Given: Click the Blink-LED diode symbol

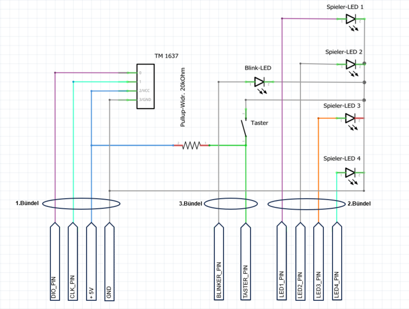Looking at the screenshot, I should coord(259,82).
